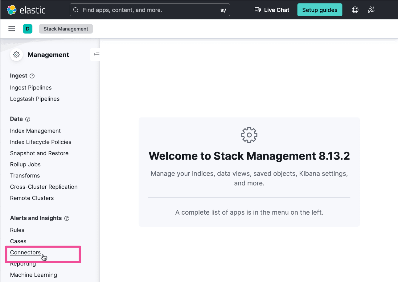Open the Connectors page
Image resolution: width=398 pixels, height=282 pixels.
pyautogui.click(x=25, y=252)
